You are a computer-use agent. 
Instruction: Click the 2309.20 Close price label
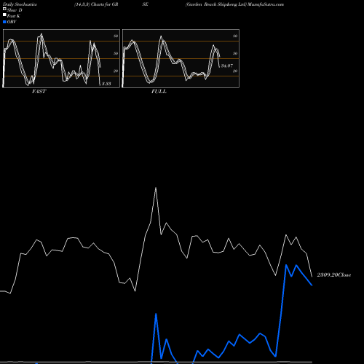point(334,275)
